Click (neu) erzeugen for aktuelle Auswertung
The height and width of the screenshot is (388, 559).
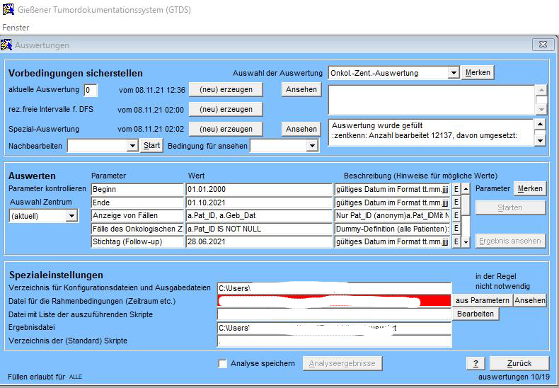tap(226, 90)
